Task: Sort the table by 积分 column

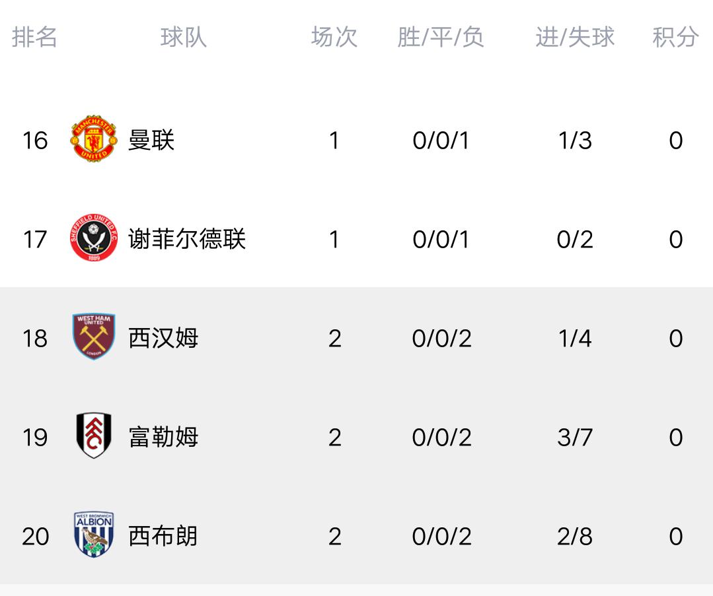Action: point(675,38)
